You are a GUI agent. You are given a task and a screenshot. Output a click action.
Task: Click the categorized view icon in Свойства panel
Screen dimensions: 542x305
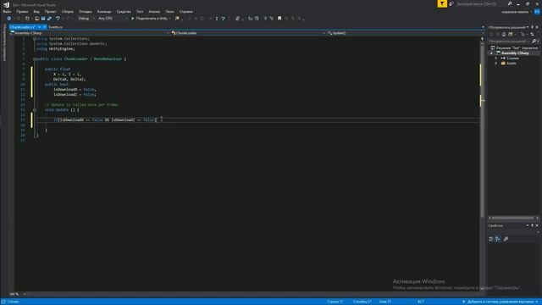point(491,239)
